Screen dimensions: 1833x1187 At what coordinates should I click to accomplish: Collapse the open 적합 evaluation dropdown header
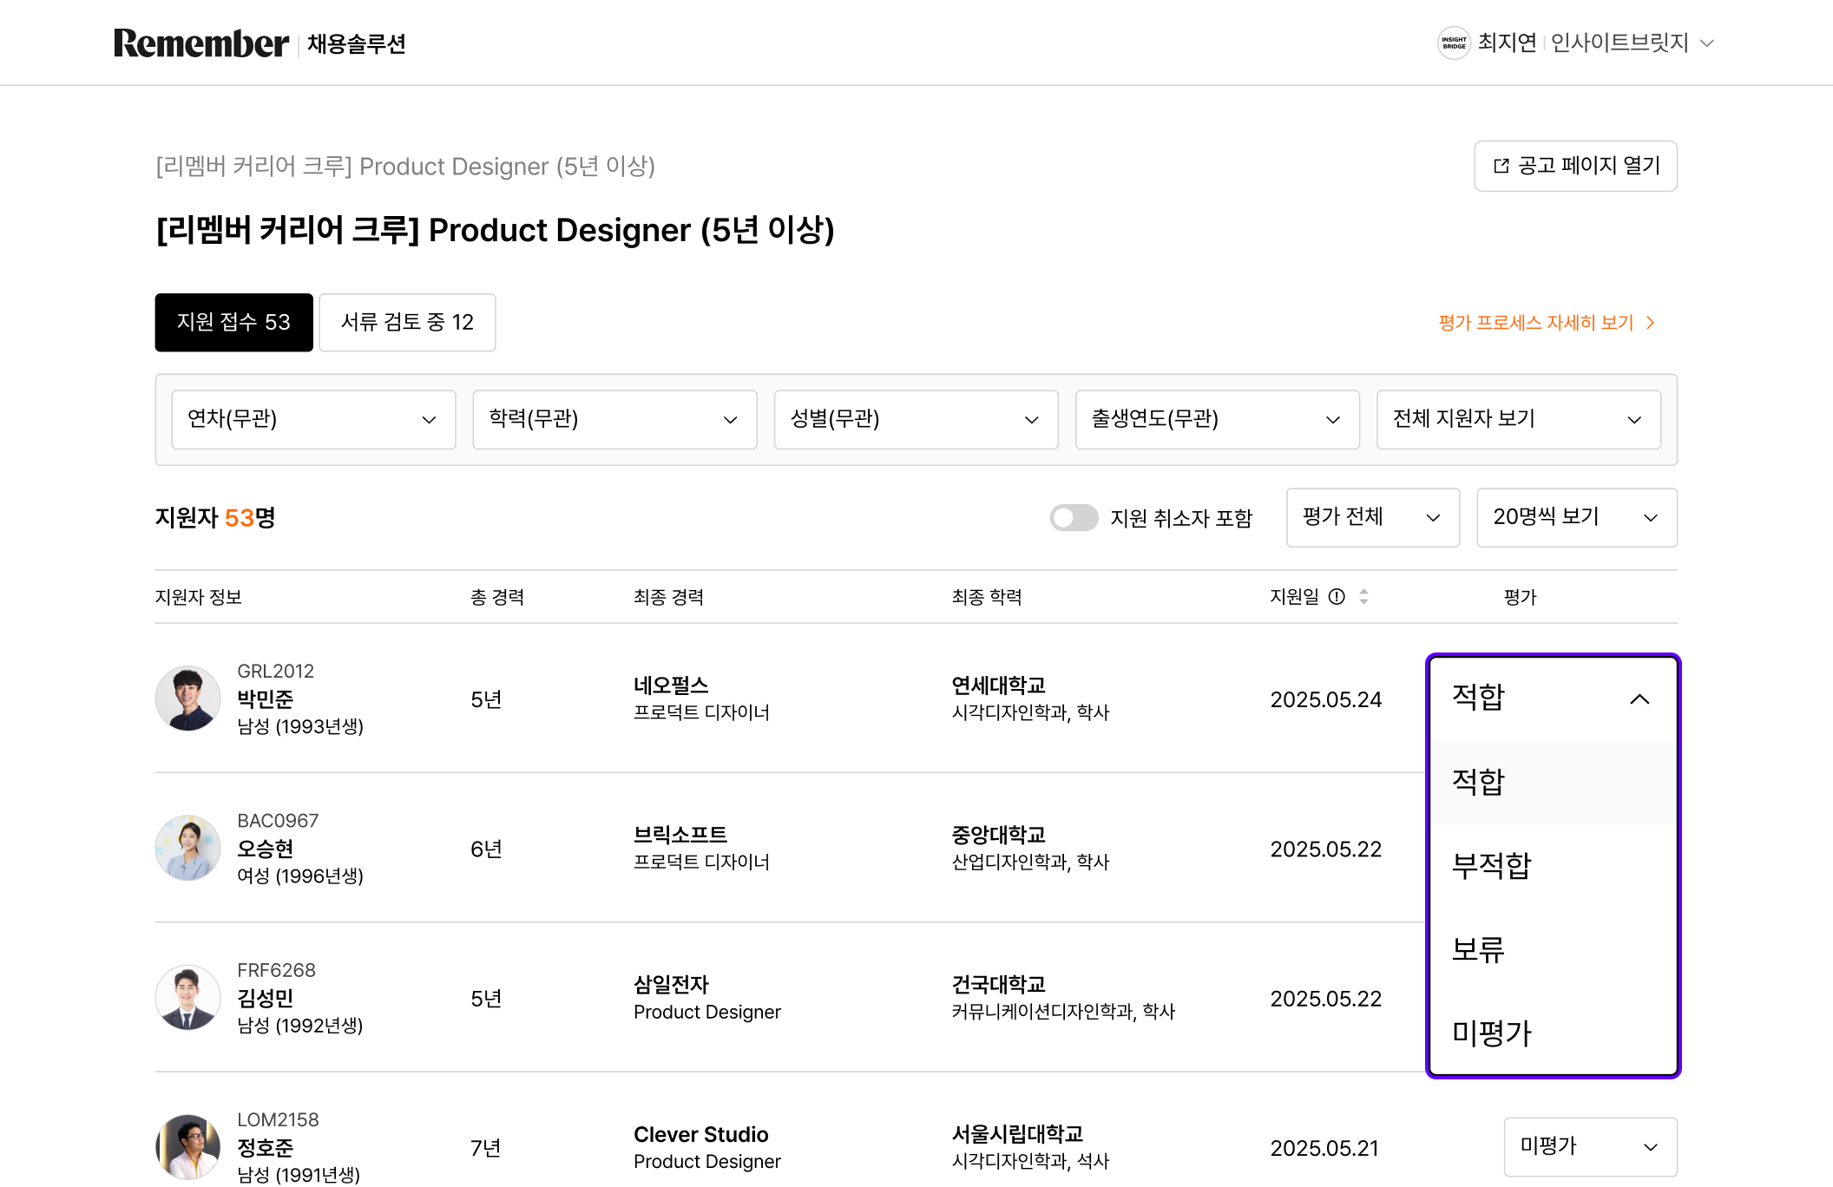tap(1553, 698)
